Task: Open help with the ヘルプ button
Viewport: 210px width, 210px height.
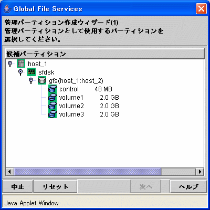Action: tap(188, 186)
